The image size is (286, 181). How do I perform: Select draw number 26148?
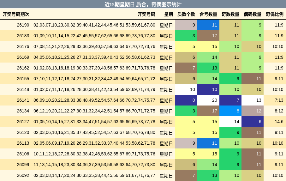pos(23,89)
